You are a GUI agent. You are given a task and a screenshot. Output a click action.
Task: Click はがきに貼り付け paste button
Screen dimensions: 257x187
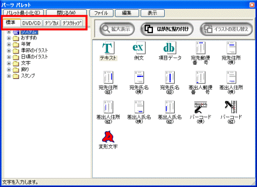tap(167, 29)
